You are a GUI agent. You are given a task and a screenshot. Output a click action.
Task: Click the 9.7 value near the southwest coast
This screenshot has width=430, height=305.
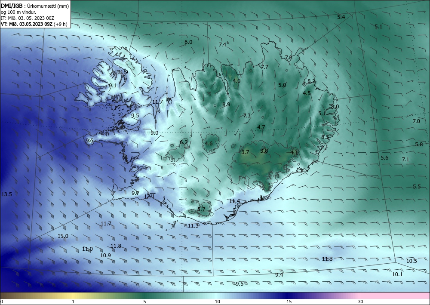coord(135,193)
